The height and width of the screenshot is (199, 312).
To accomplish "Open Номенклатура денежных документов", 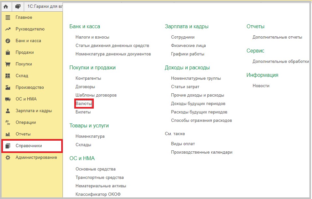I will tap(113, 54).
